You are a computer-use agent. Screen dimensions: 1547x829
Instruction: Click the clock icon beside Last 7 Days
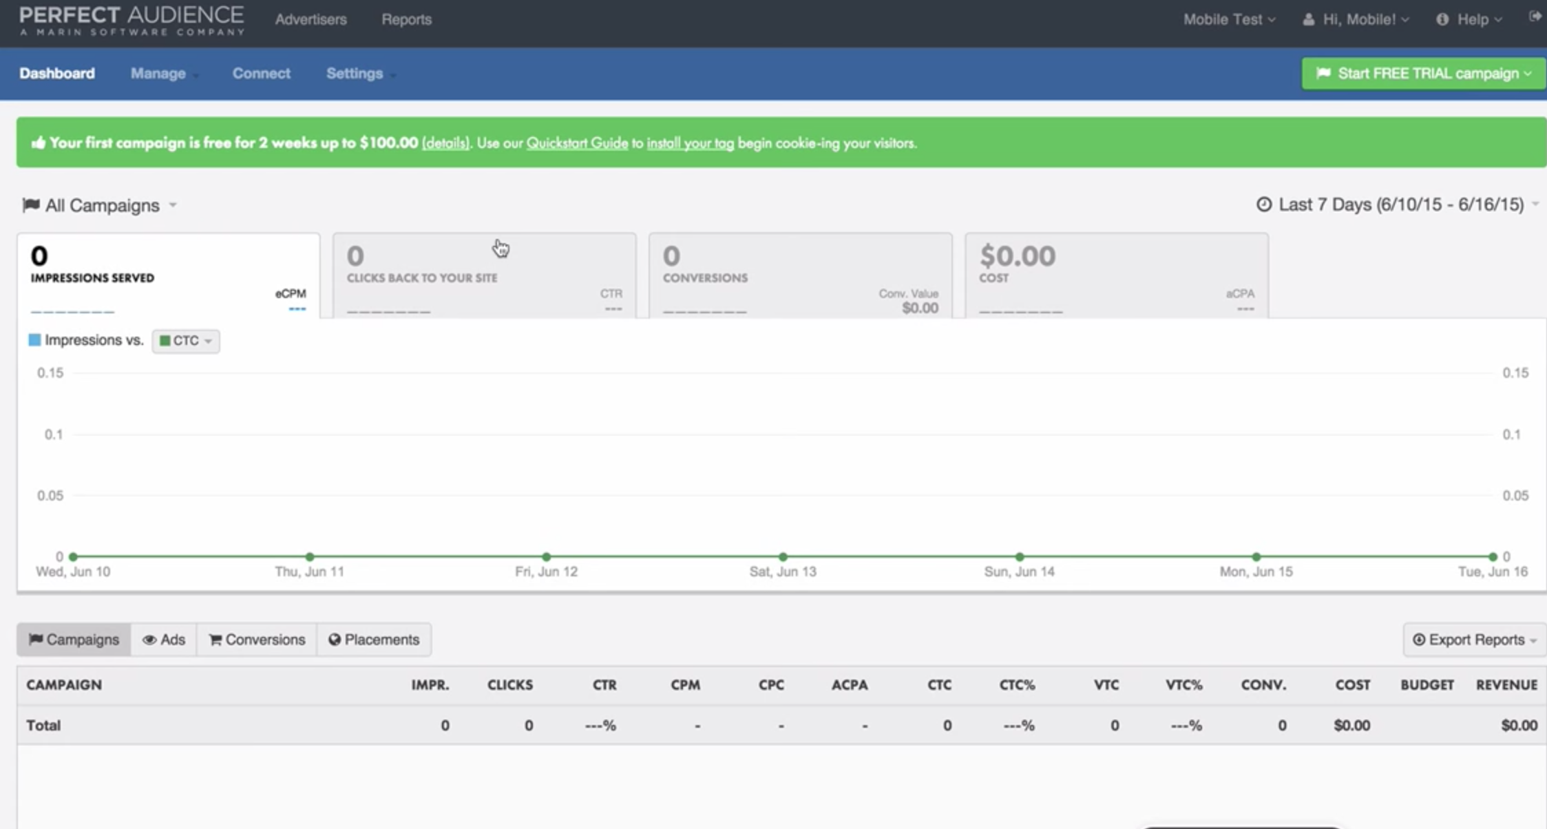coord(1264,204)
